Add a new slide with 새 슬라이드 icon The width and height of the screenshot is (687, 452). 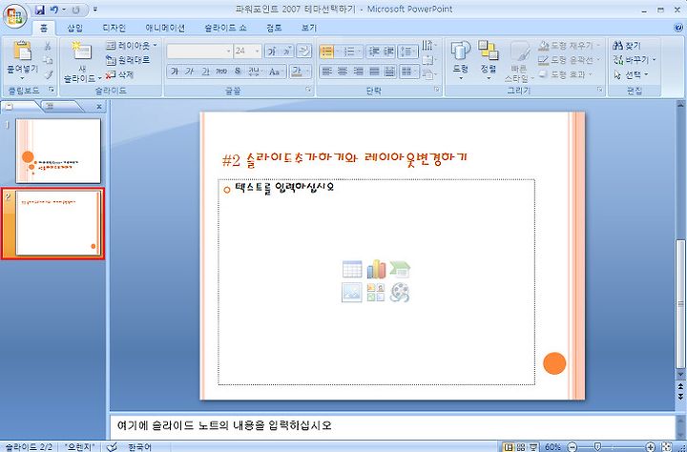[82, 51]
